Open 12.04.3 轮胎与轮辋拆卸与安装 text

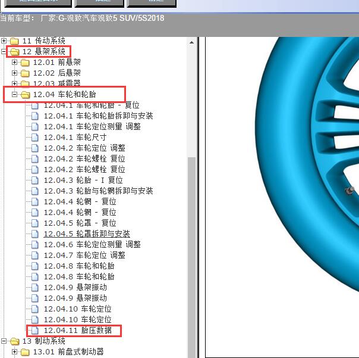(99, 191)
